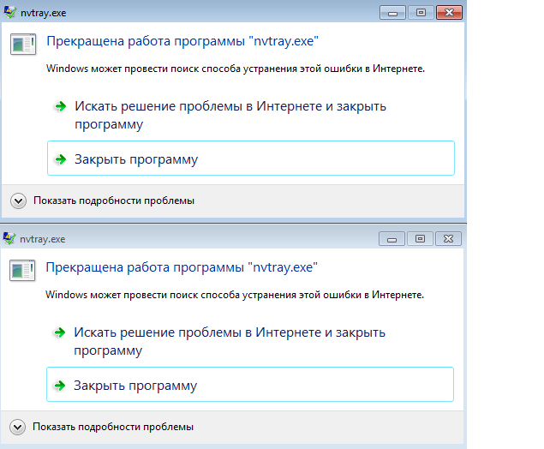This screenshot has width=544, height=449.
Task: Close the bottom nvtray.exe dialog with X button
Action: pyautogui.click(x=448, y=239)
